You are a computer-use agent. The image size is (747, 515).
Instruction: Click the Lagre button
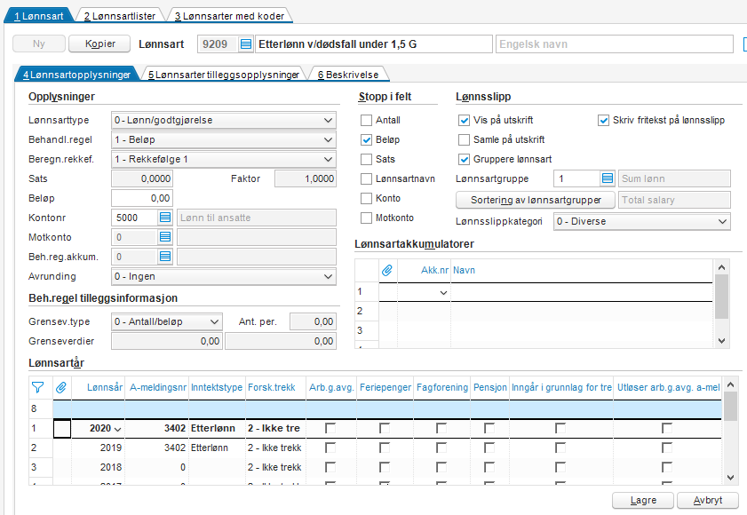[x=643, y=500]
